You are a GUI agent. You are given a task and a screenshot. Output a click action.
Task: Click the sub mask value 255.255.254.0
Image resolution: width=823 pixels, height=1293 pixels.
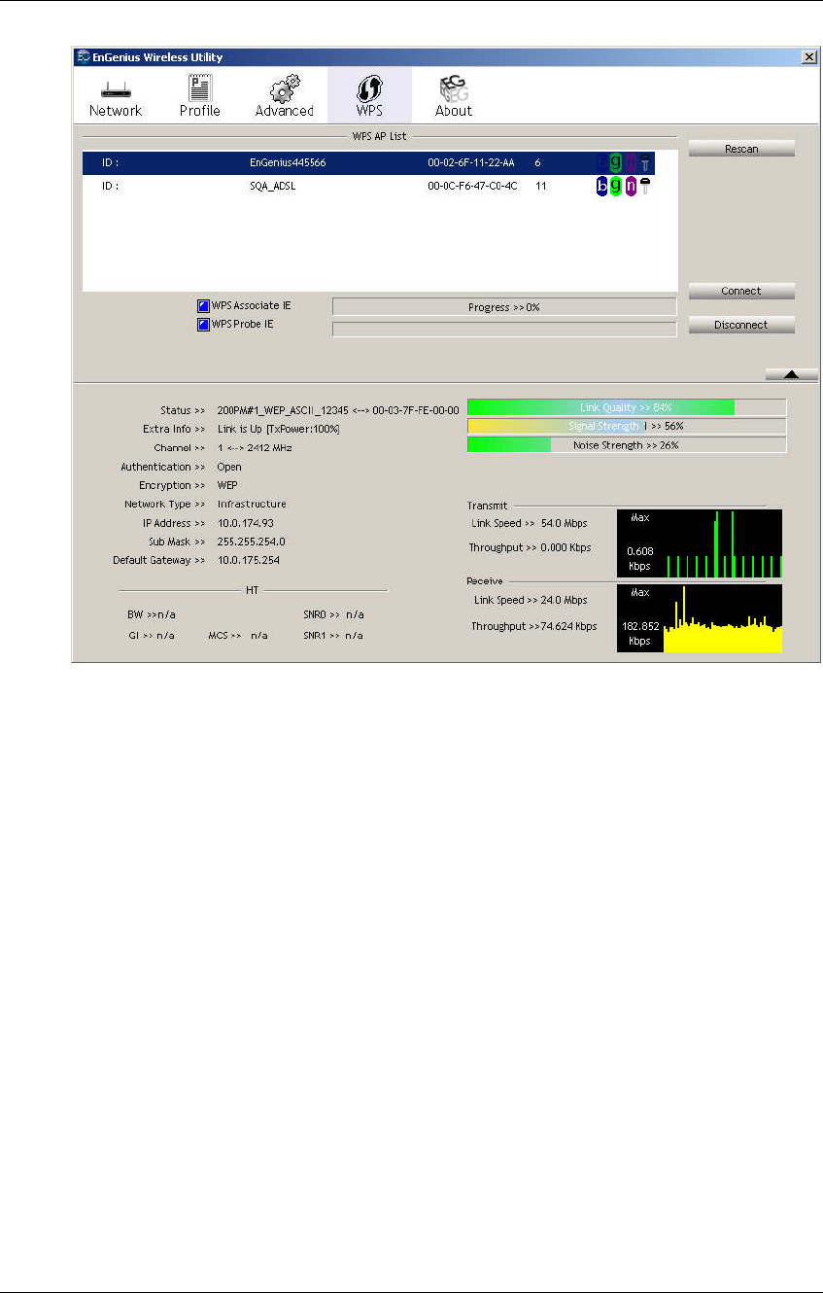tap(251, 542)
